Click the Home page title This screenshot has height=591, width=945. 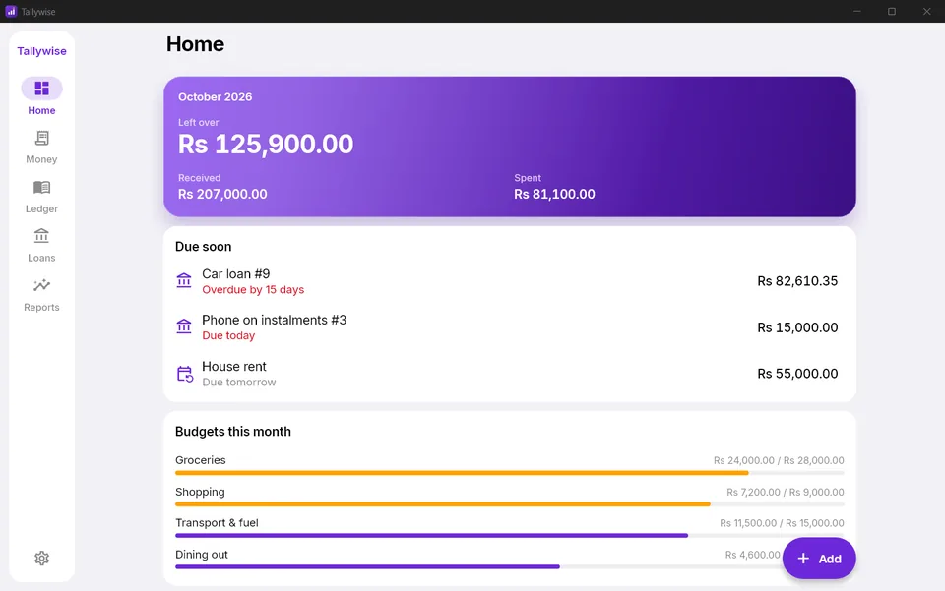(x=195, y=44)
